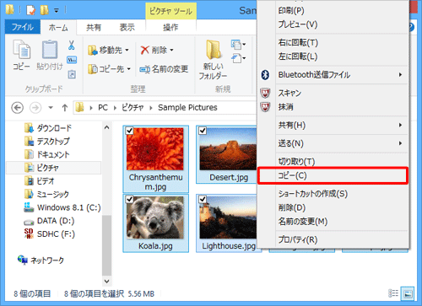Select the ピクチャ folder in the navigation pane
The image size is (422, 306).
coord(53,168)
